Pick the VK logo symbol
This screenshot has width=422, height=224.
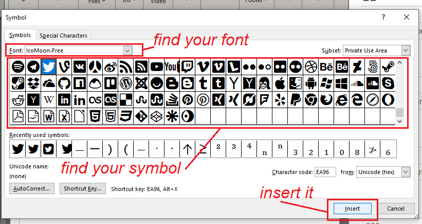point(80,67)
